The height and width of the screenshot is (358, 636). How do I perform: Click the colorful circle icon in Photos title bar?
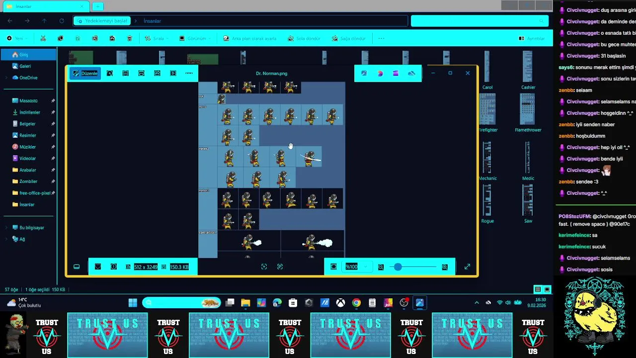pos(380,73)
